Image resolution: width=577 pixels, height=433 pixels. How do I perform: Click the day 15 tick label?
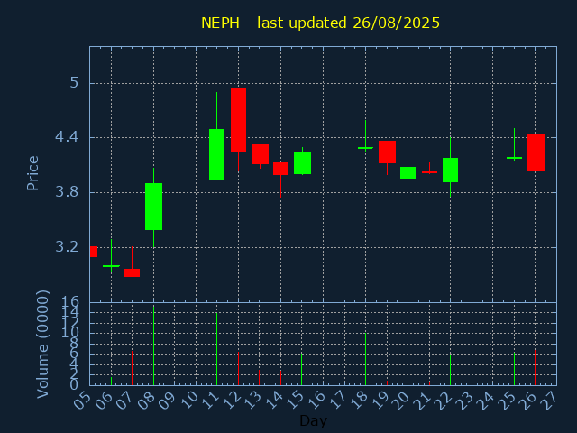click(x=294, y=400)
